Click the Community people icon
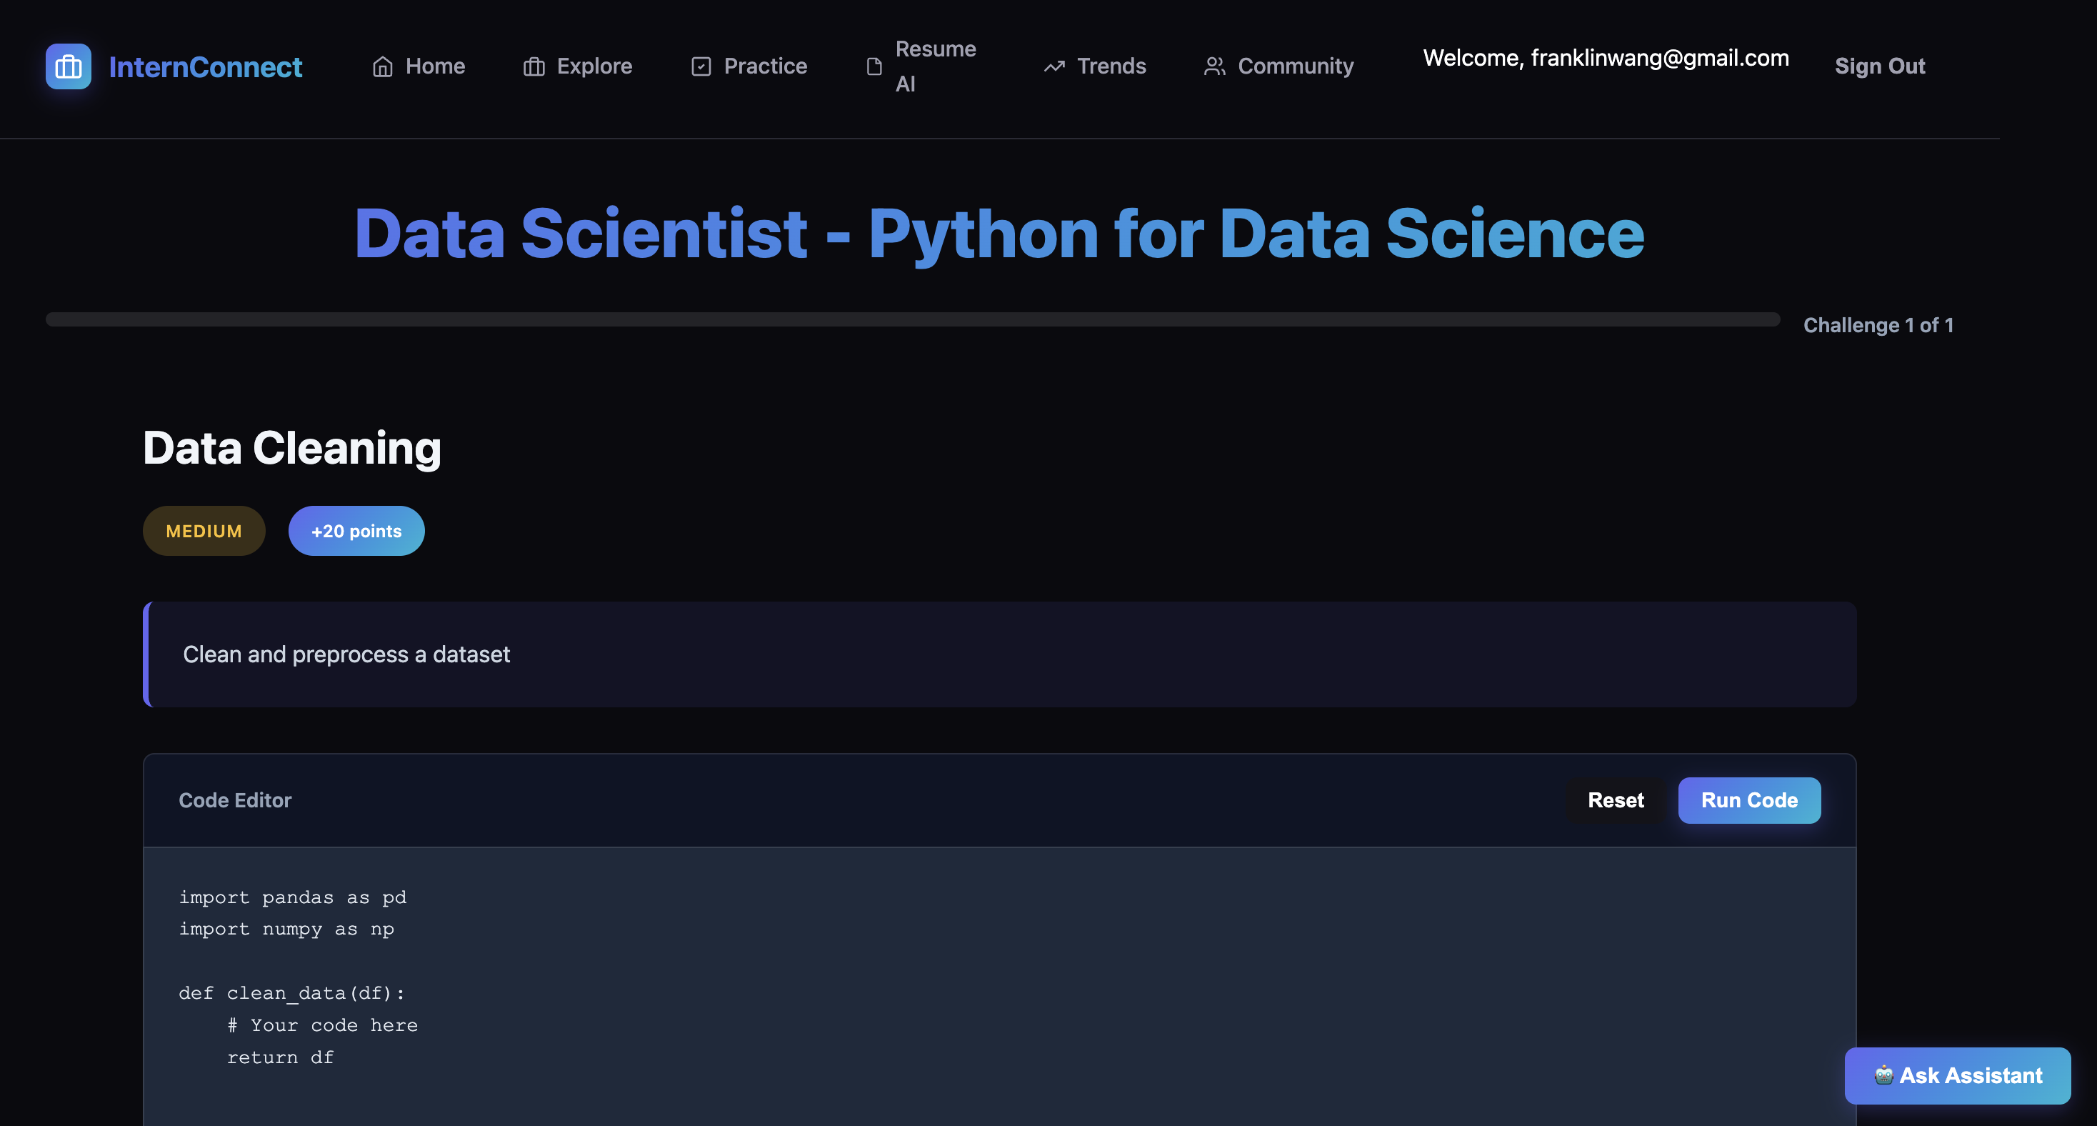 (x=1215, y=66)
